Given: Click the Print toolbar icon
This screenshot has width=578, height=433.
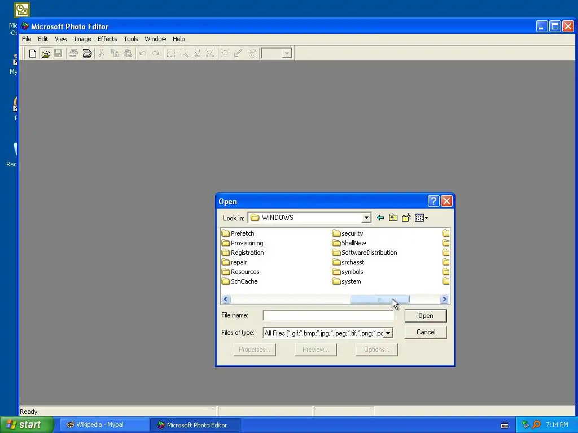Looking at the screenshot, I should click(73, 54).
